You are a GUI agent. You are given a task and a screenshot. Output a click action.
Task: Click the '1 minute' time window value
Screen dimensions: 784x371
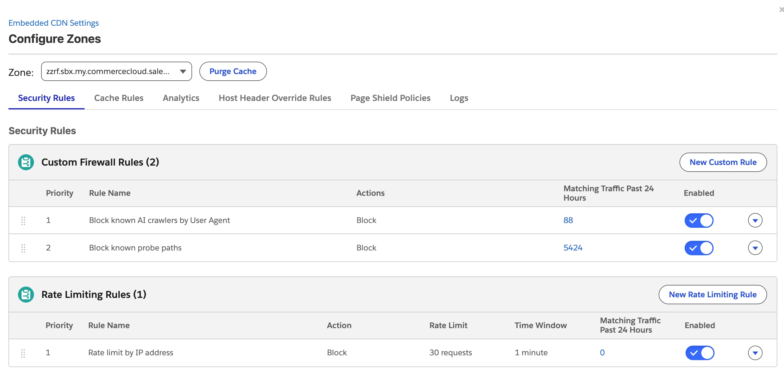(531, 353)
